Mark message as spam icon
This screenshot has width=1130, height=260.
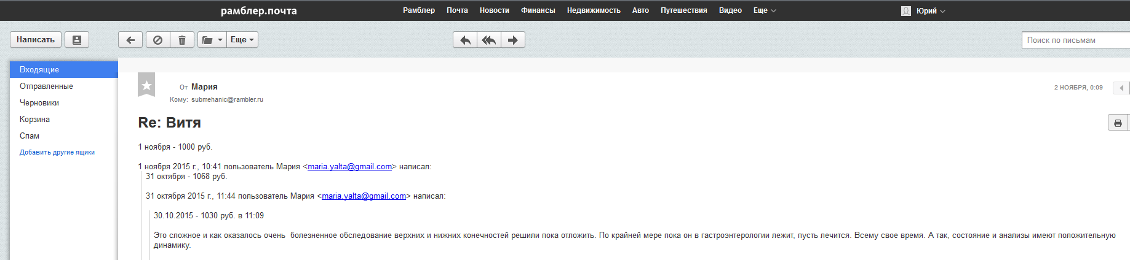[157, 40]
